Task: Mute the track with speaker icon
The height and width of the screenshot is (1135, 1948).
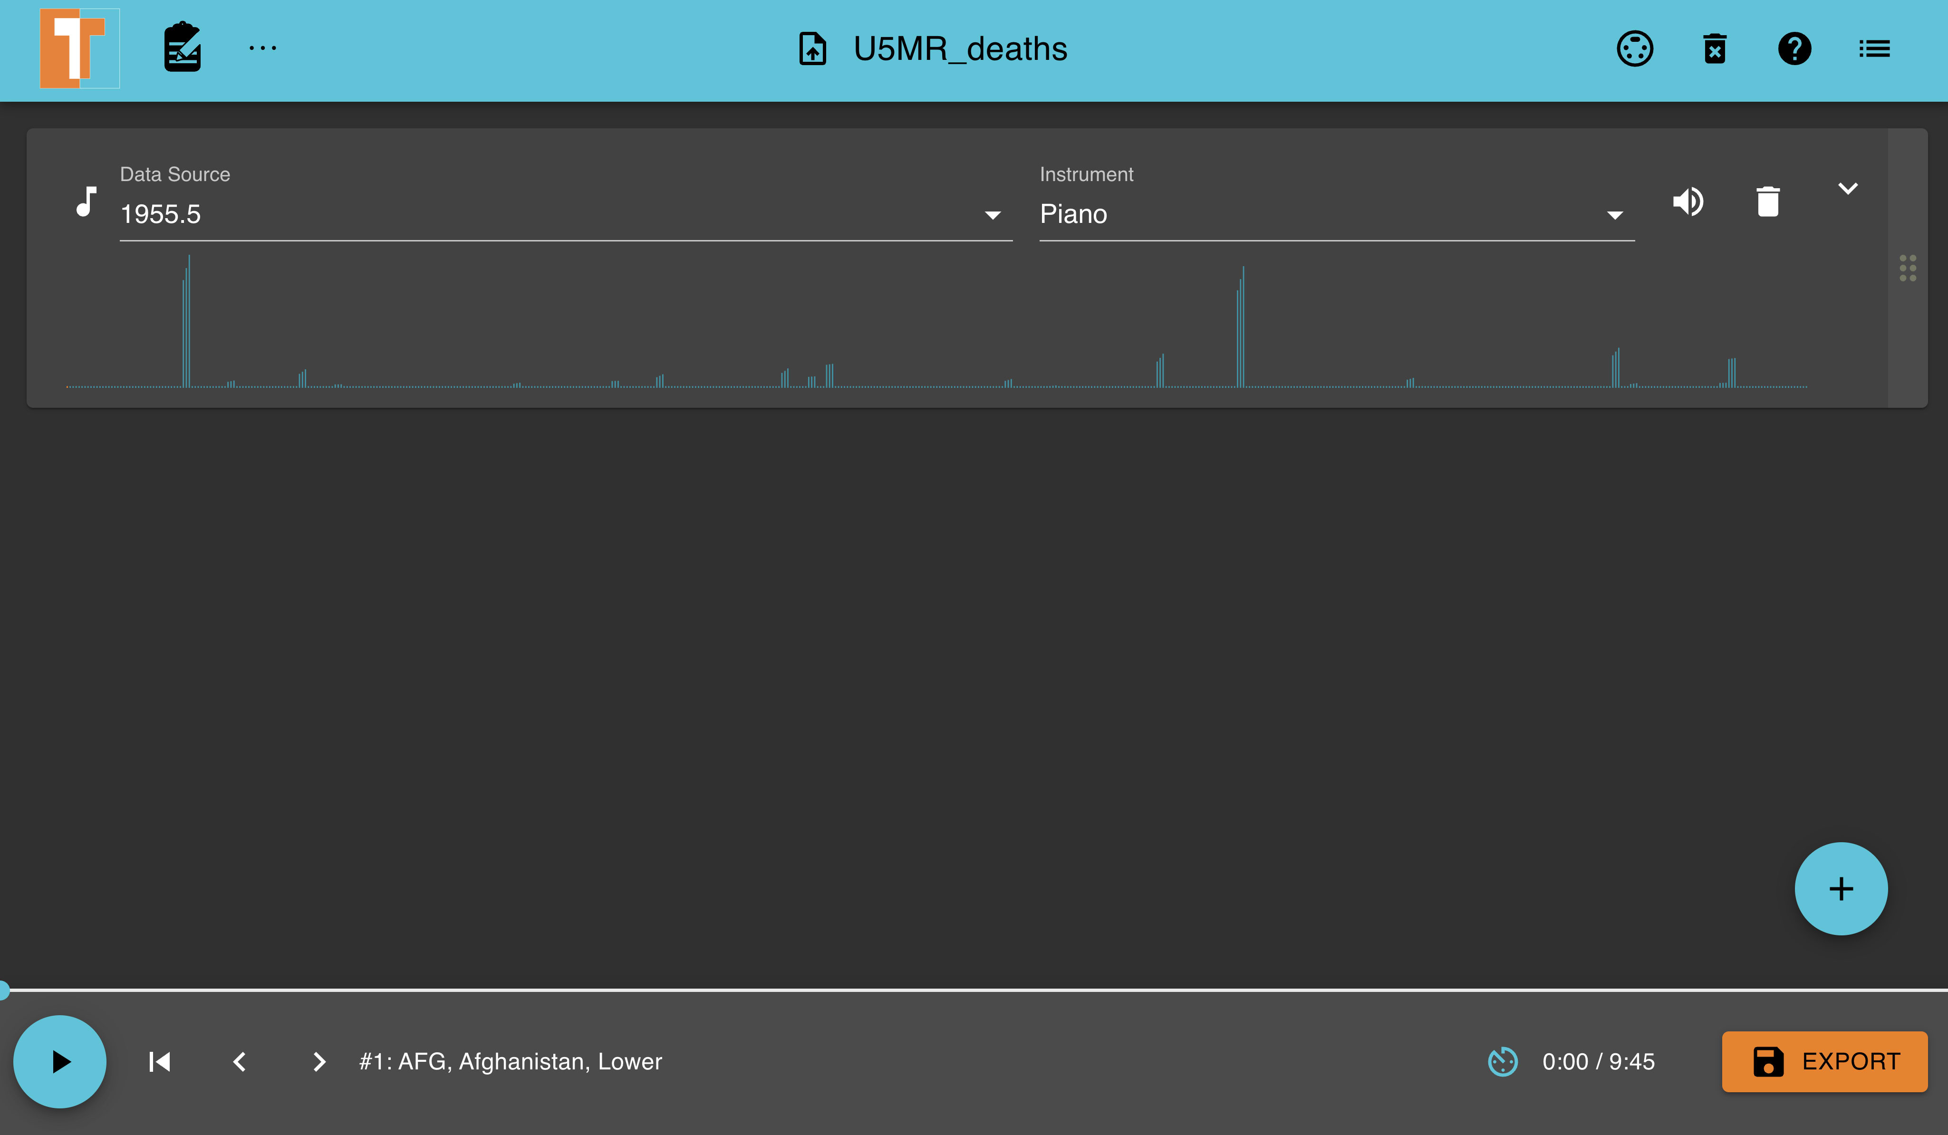Action: point(1688,202)
